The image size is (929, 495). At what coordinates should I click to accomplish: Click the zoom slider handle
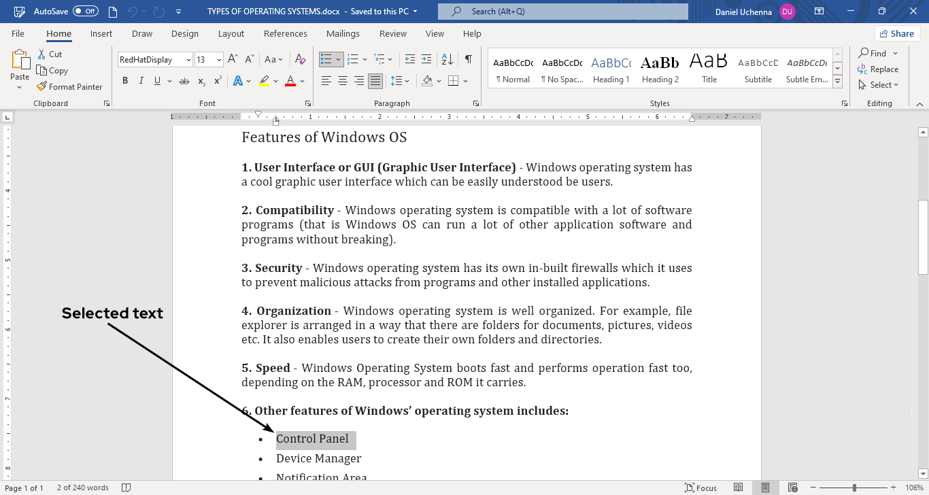(855, 488)
